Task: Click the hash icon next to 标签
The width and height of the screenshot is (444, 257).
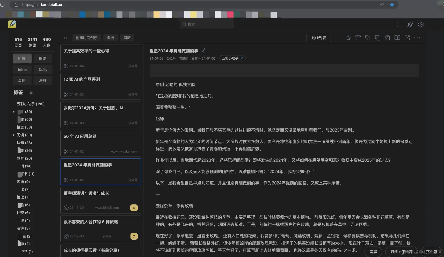Action: point(31,93)
